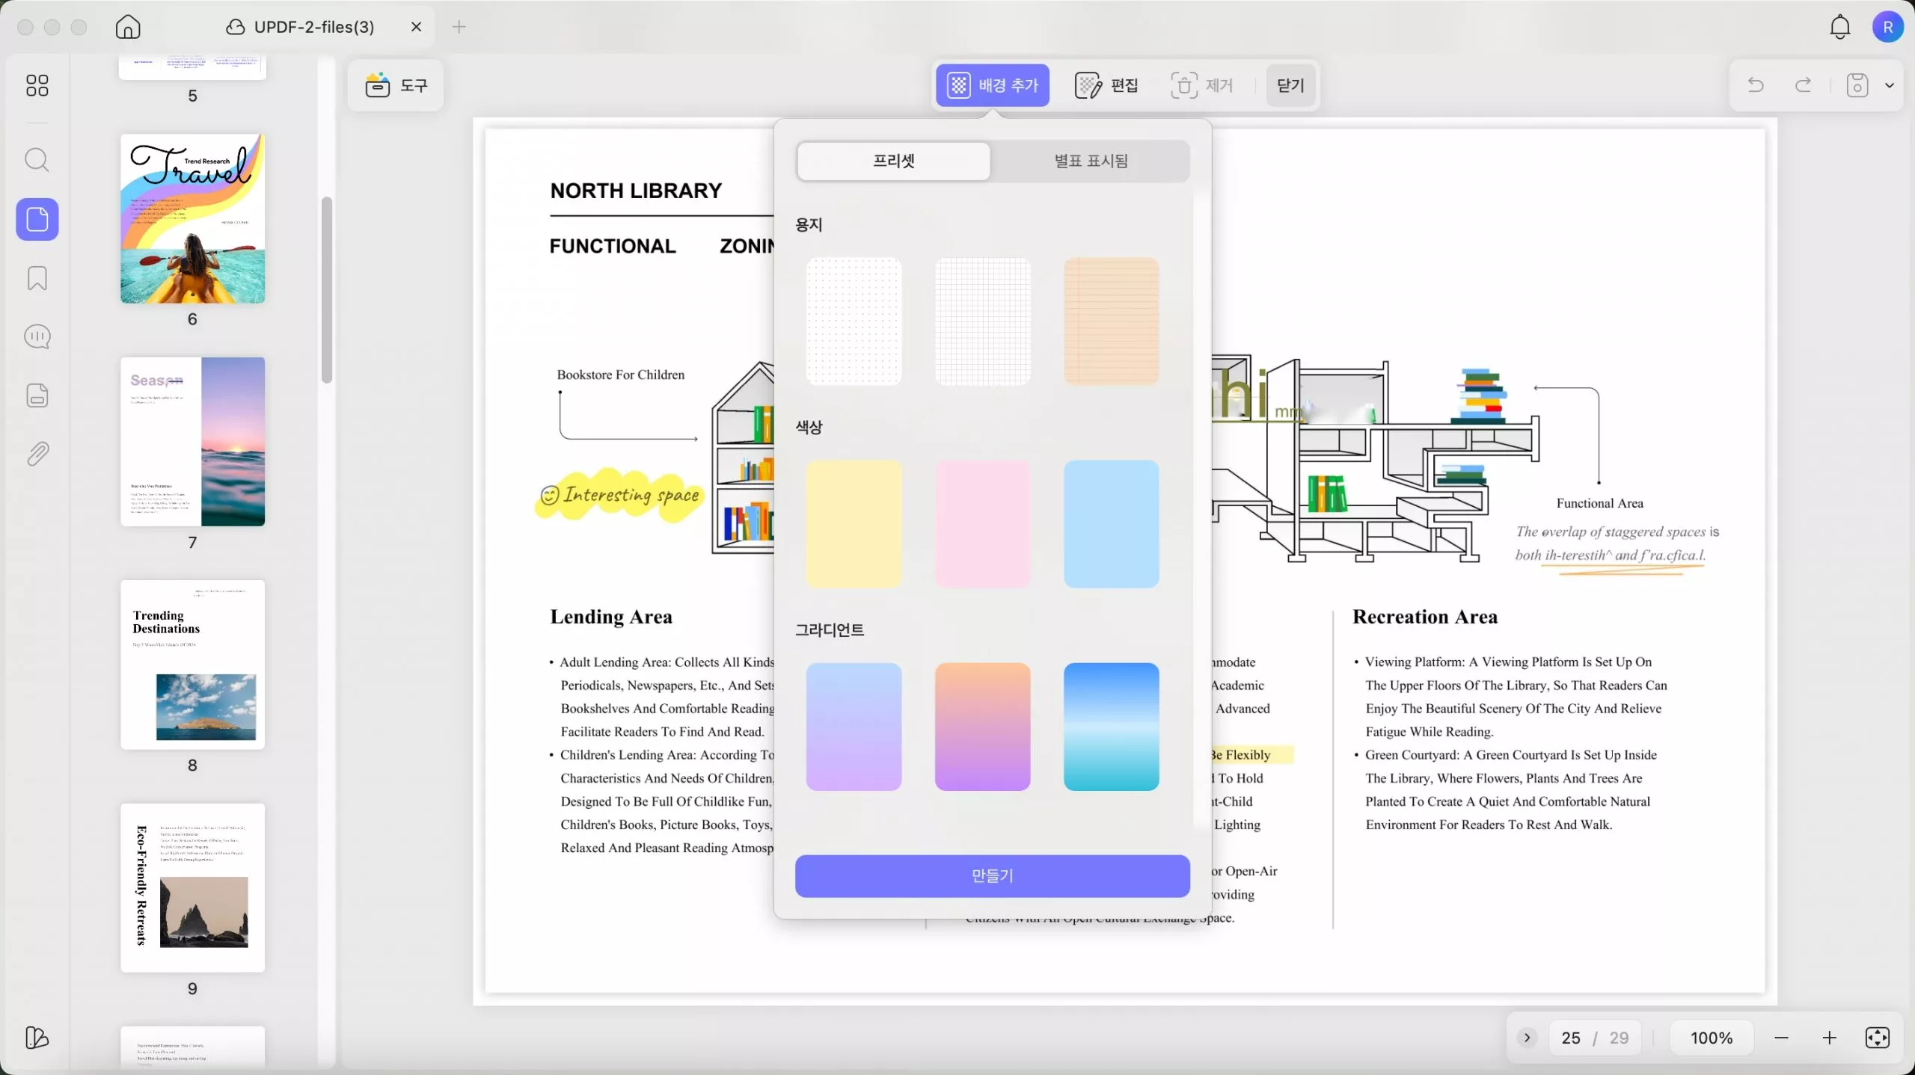Open page 8 Trending Destinations thumbnail
The height and width of the screenshot is (1075, 1915).
coord(192,664)
